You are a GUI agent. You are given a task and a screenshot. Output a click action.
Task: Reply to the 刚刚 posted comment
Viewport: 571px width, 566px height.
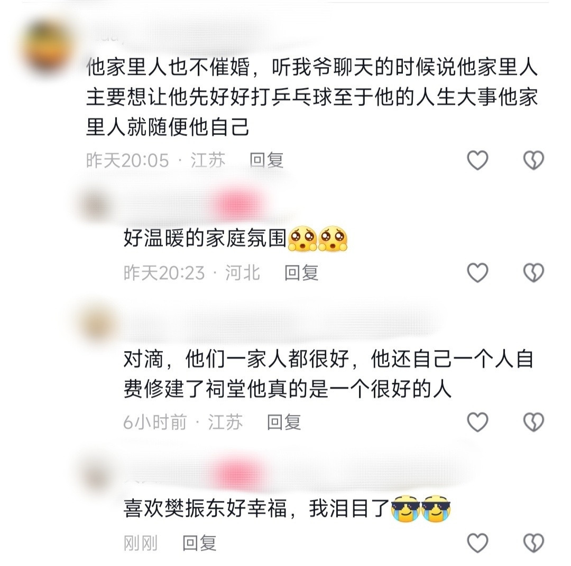pos(199,543)
